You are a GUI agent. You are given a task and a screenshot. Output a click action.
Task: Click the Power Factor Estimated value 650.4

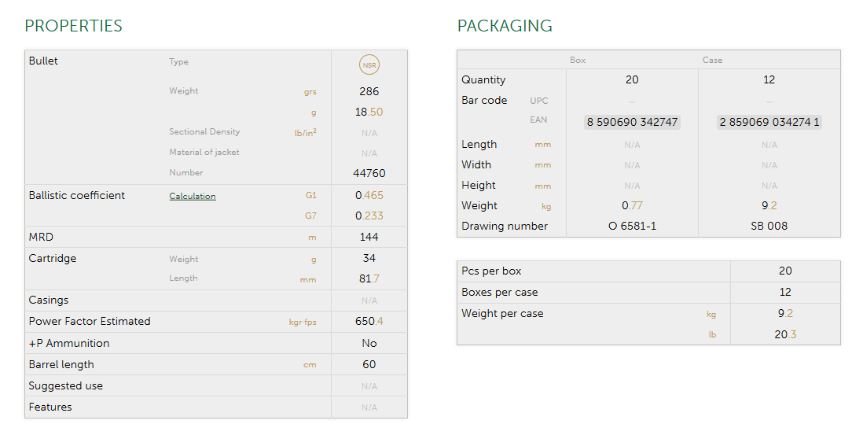[369, 321]
